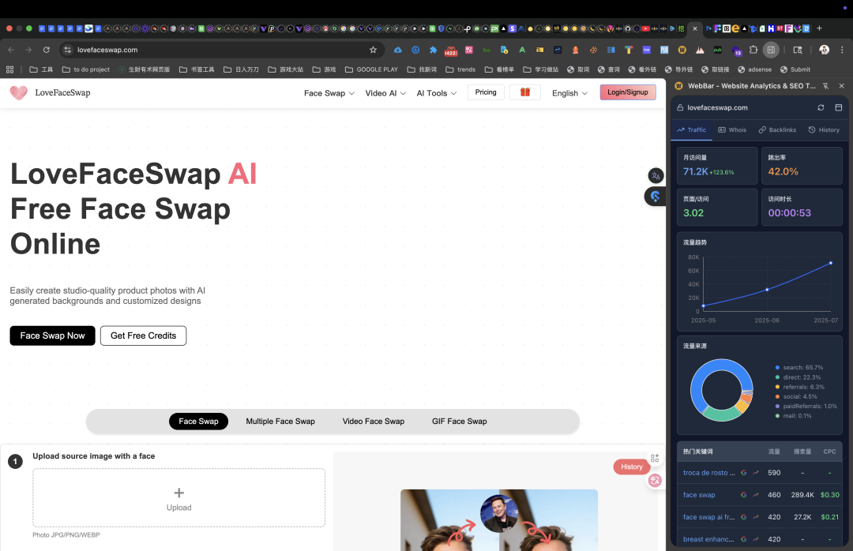Select the Video Face Swap tab
This screenshot has height=551, width=853.
tap(373, 421)
